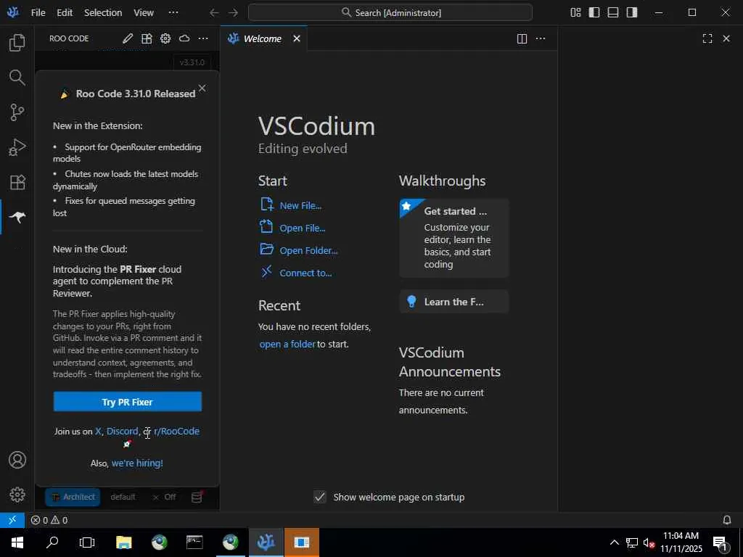Open the Customize Layout icon
The width and height of the screenshot is (743, 557).
(575, 13)
